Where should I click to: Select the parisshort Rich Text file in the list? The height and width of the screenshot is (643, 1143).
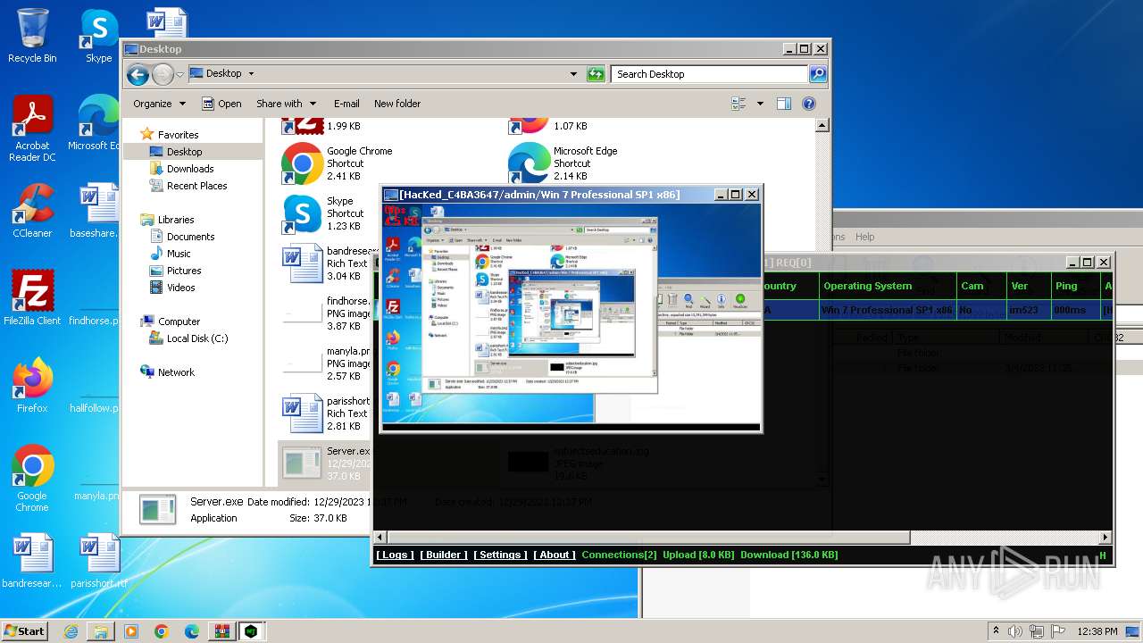click(325, 413)
